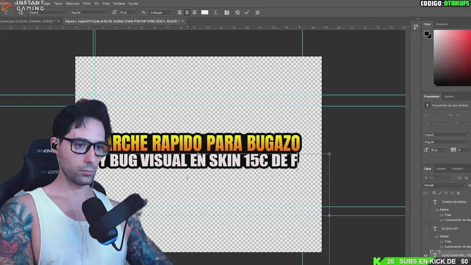Open the Filtro menu

coord(87,3)
